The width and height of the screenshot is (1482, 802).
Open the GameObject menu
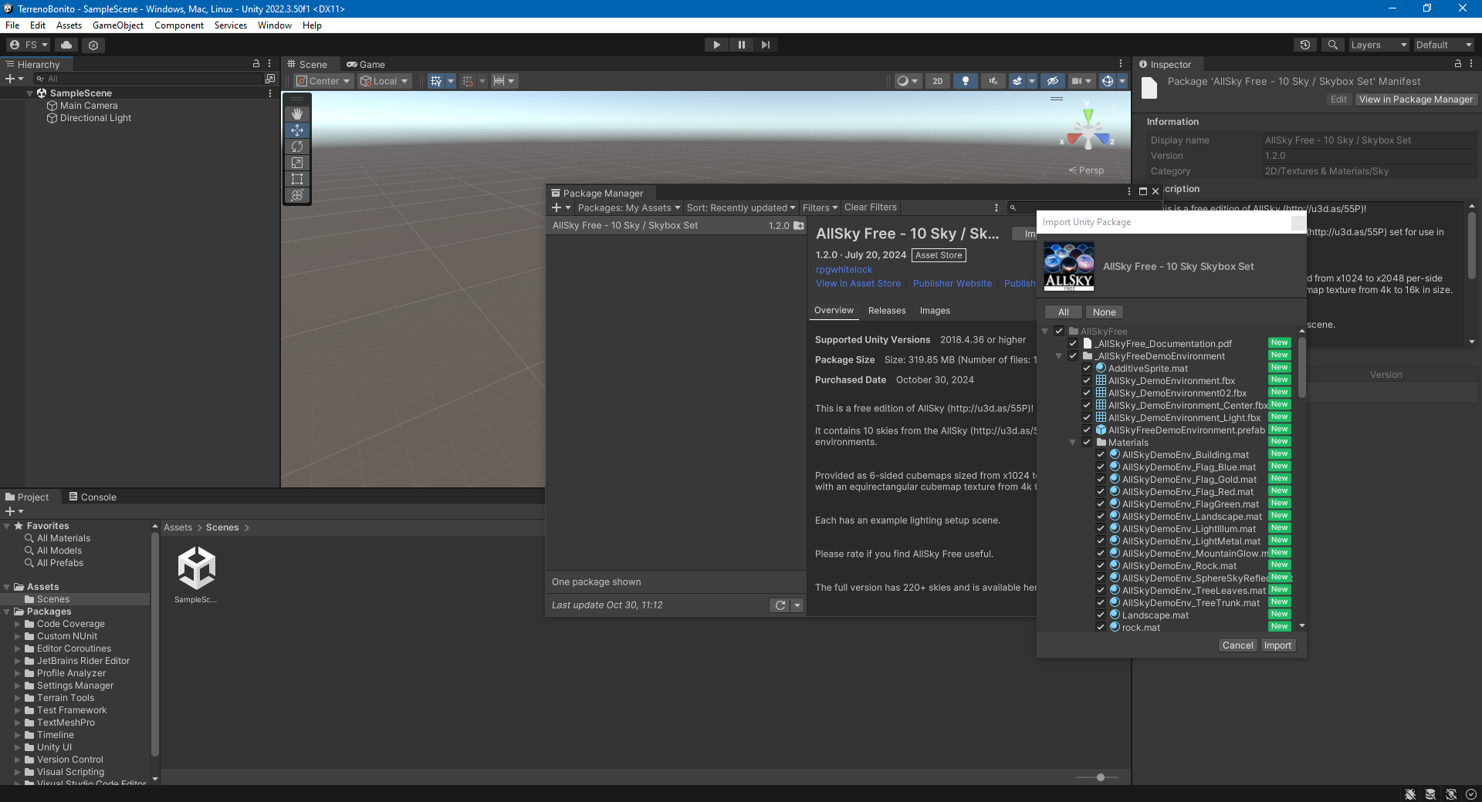pyautogui.click(x=118, y=25)
